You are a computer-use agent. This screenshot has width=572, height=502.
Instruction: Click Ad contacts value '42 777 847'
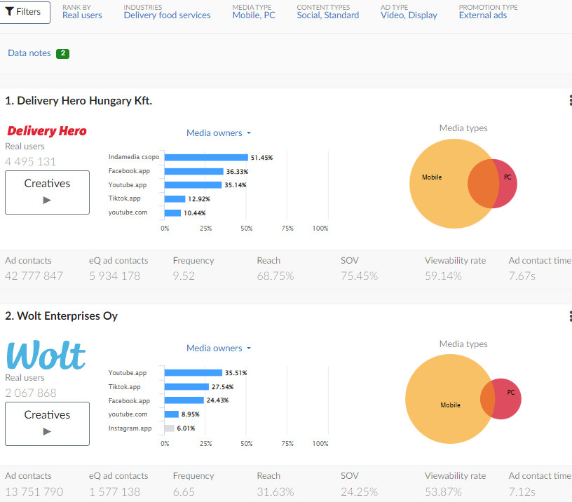click(x=34, y=276)
